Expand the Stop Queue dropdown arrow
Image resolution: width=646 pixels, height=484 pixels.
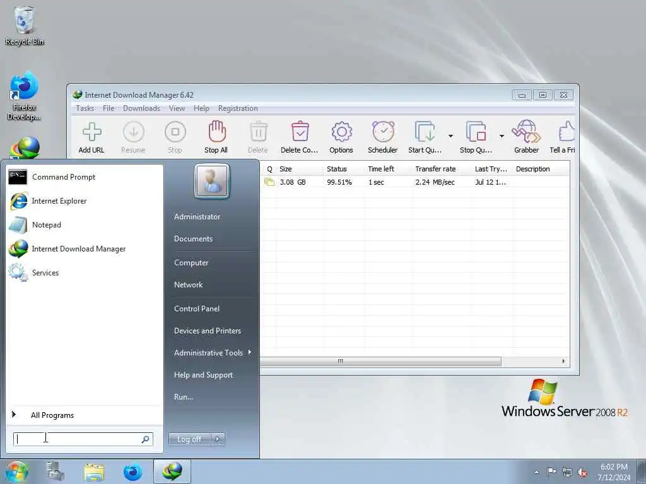pyautogui.click(x=502, y=136)
